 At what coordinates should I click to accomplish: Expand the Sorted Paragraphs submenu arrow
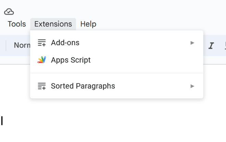point(192,86)
